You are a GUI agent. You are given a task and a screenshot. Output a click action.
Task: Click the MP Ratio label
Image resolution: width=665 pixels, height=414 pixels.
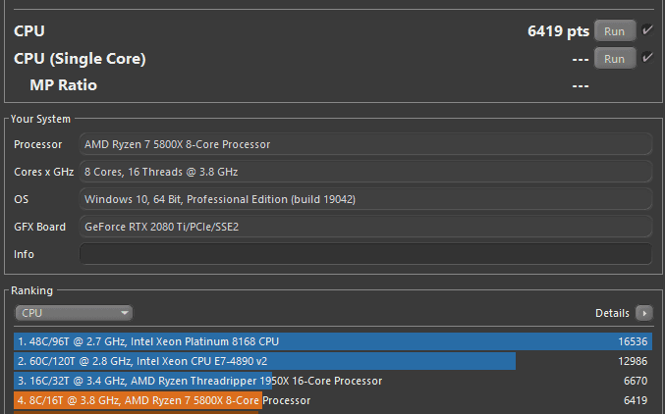63,85
